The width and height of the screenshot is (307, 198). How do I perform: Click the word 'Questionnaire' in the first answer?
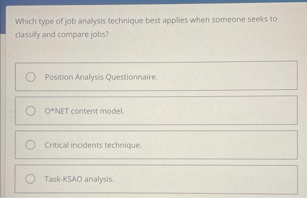click(132, 77)
